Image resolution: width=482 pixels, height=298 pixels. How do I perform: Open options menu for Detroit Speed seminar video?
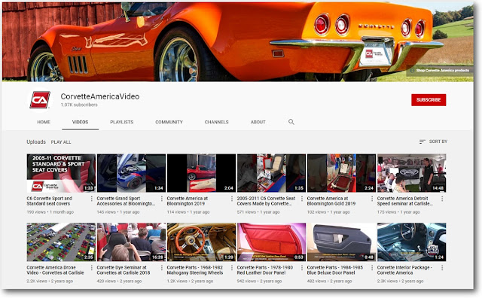pos(442,199)
